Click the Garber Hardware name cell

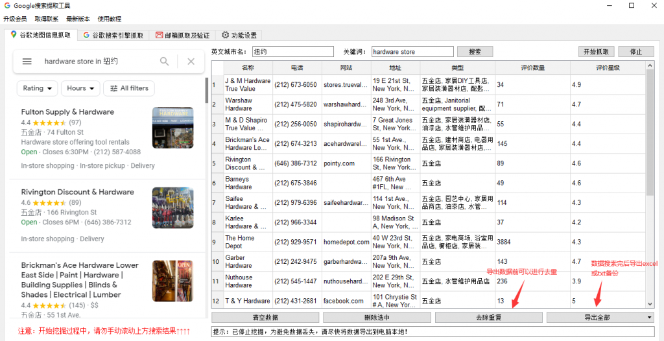pyautogui.click(x=248, y=262)
